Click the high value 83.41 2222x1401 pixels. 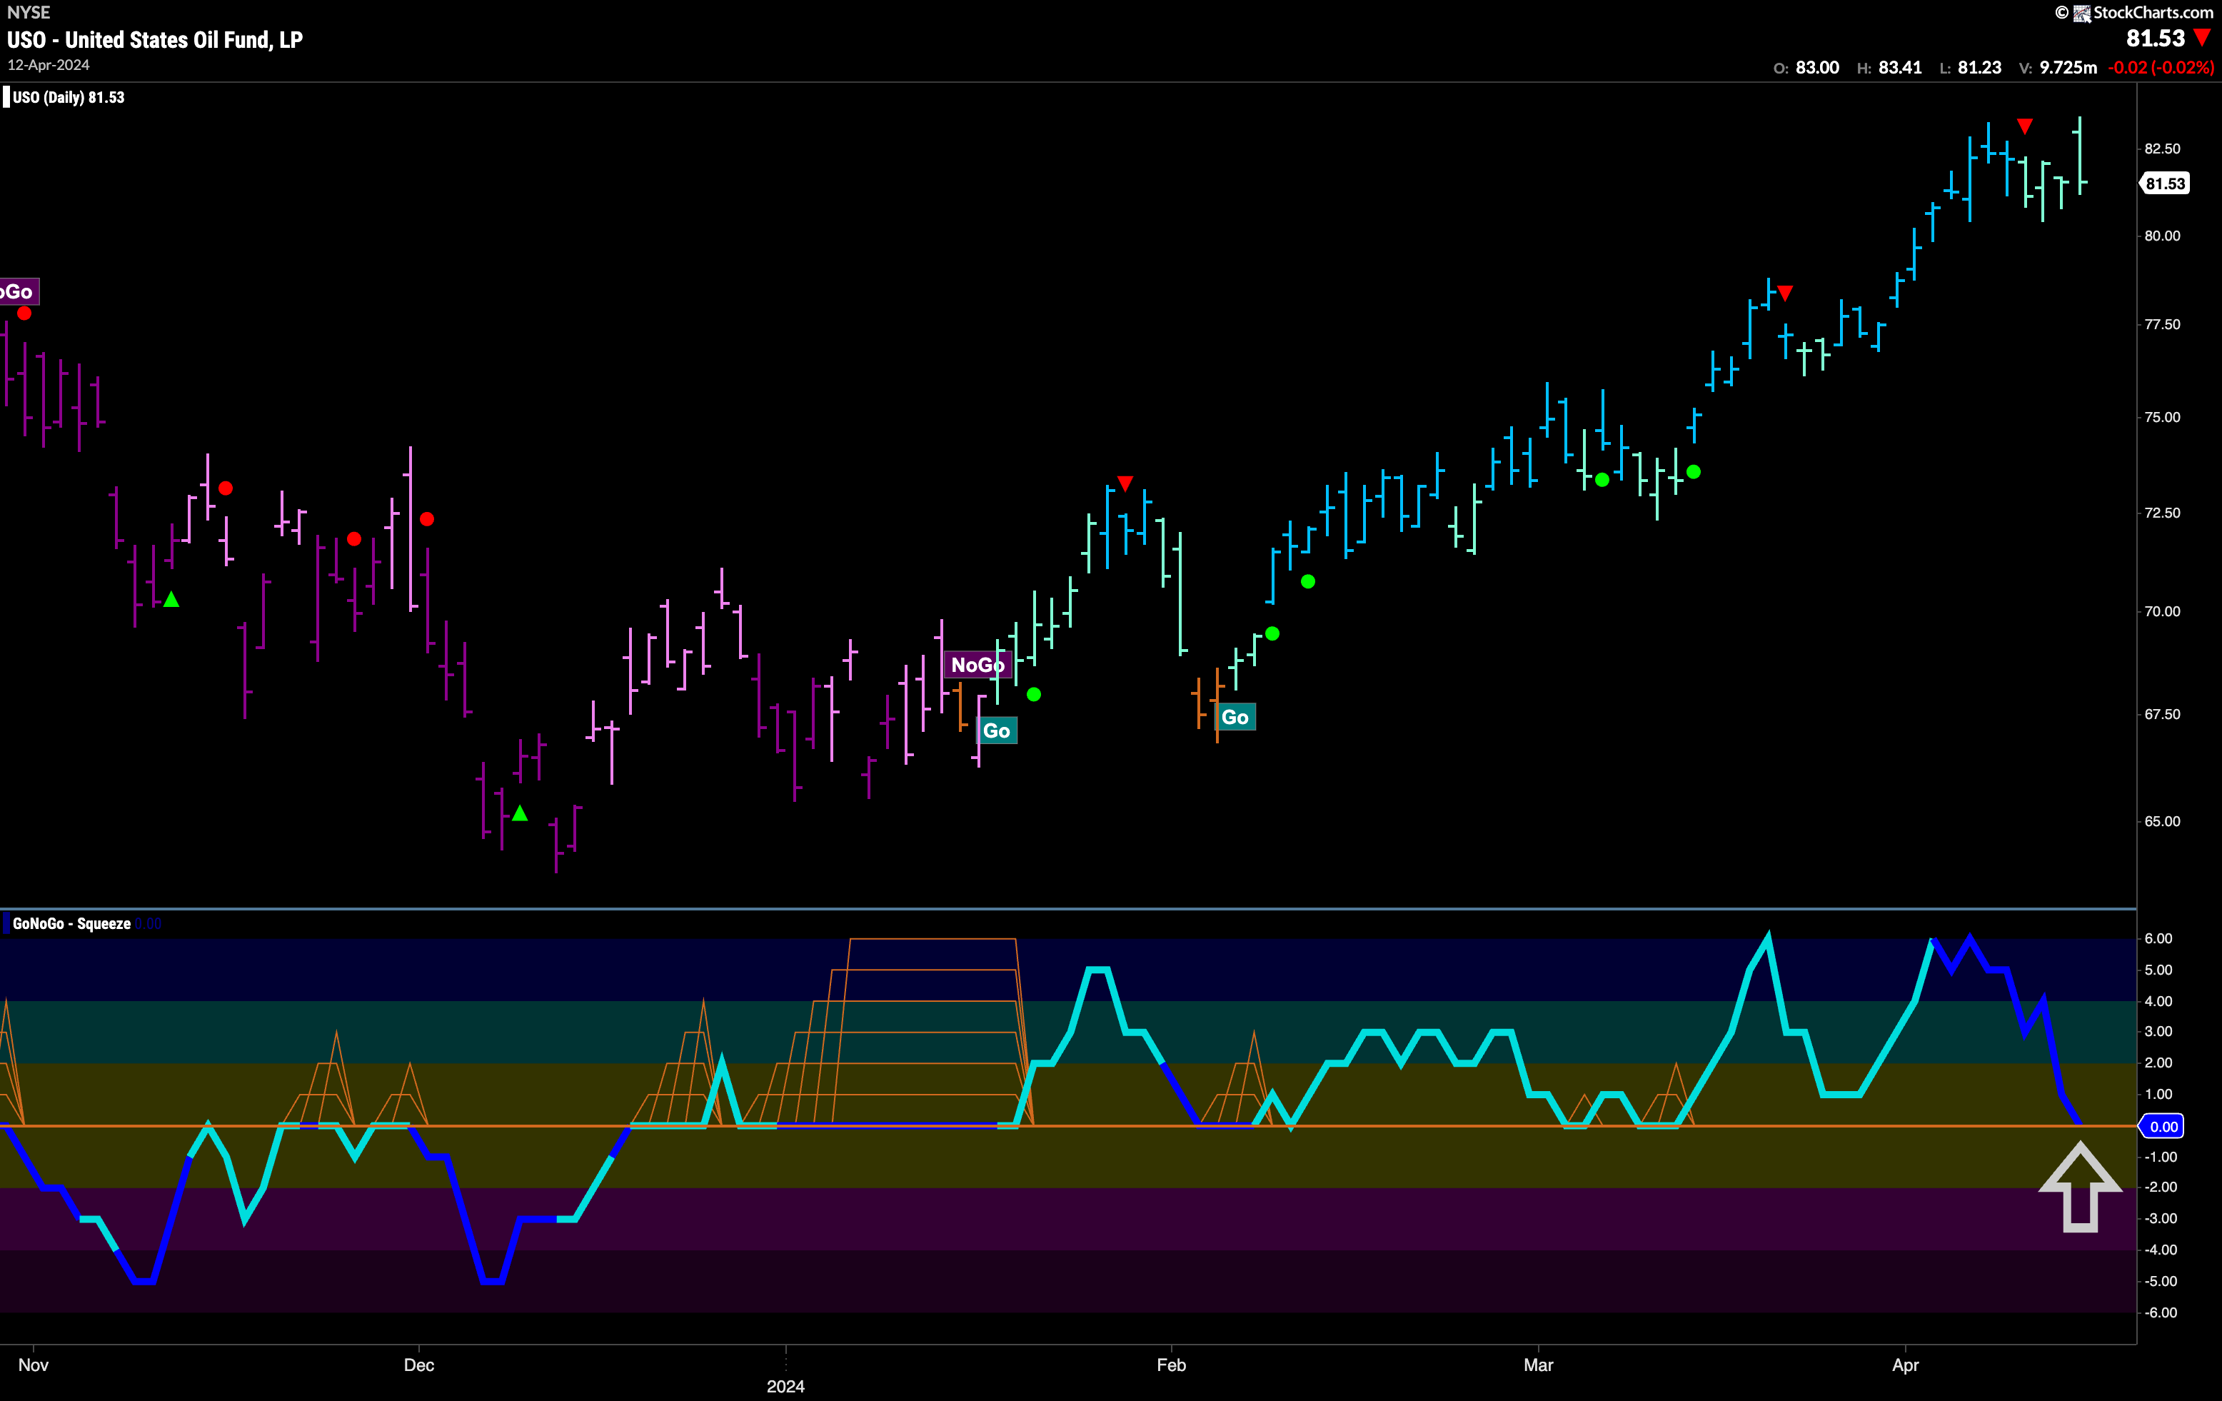click(1900, 67)
